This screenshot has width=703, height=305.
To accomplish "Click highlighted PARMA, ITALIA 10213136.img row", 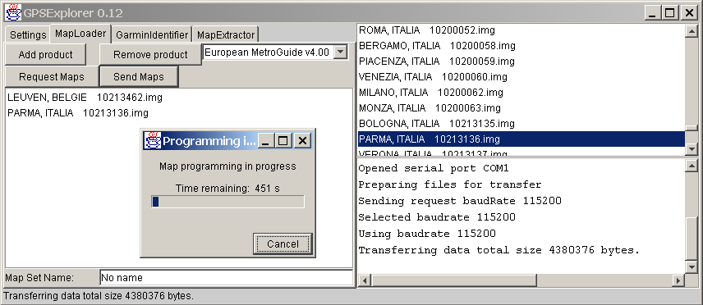I will 522,139.
